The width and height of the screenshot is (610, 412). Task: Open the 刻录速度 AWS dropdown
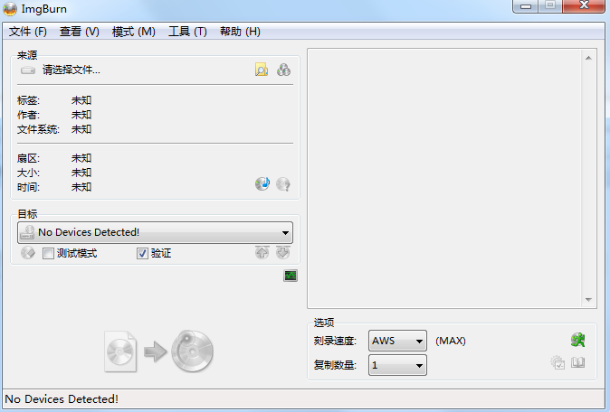[x=397, y=341]
